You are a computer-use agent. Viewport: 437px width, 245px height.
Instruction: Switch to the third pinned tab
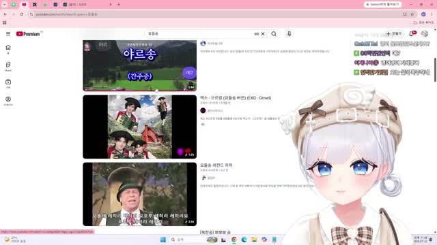coord(35,5)
